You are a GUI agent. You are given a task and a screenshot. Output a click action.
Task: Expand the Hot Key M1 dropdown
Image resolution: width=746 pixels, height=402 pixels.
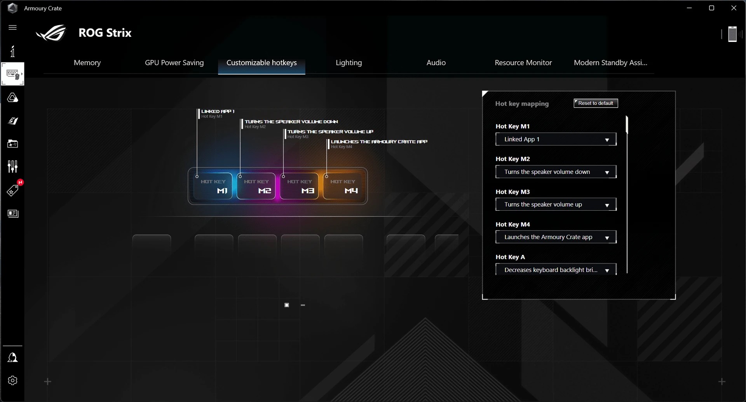point(556,139)
